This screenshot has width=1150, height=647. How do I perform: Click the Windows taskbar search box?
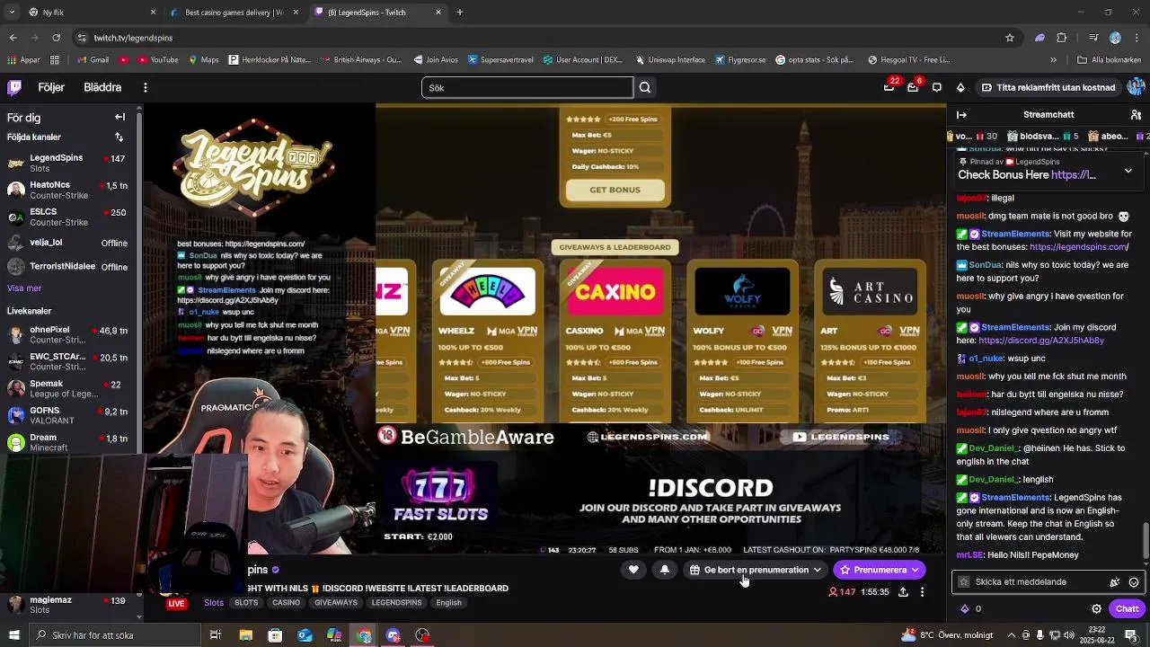coord(114,635)
